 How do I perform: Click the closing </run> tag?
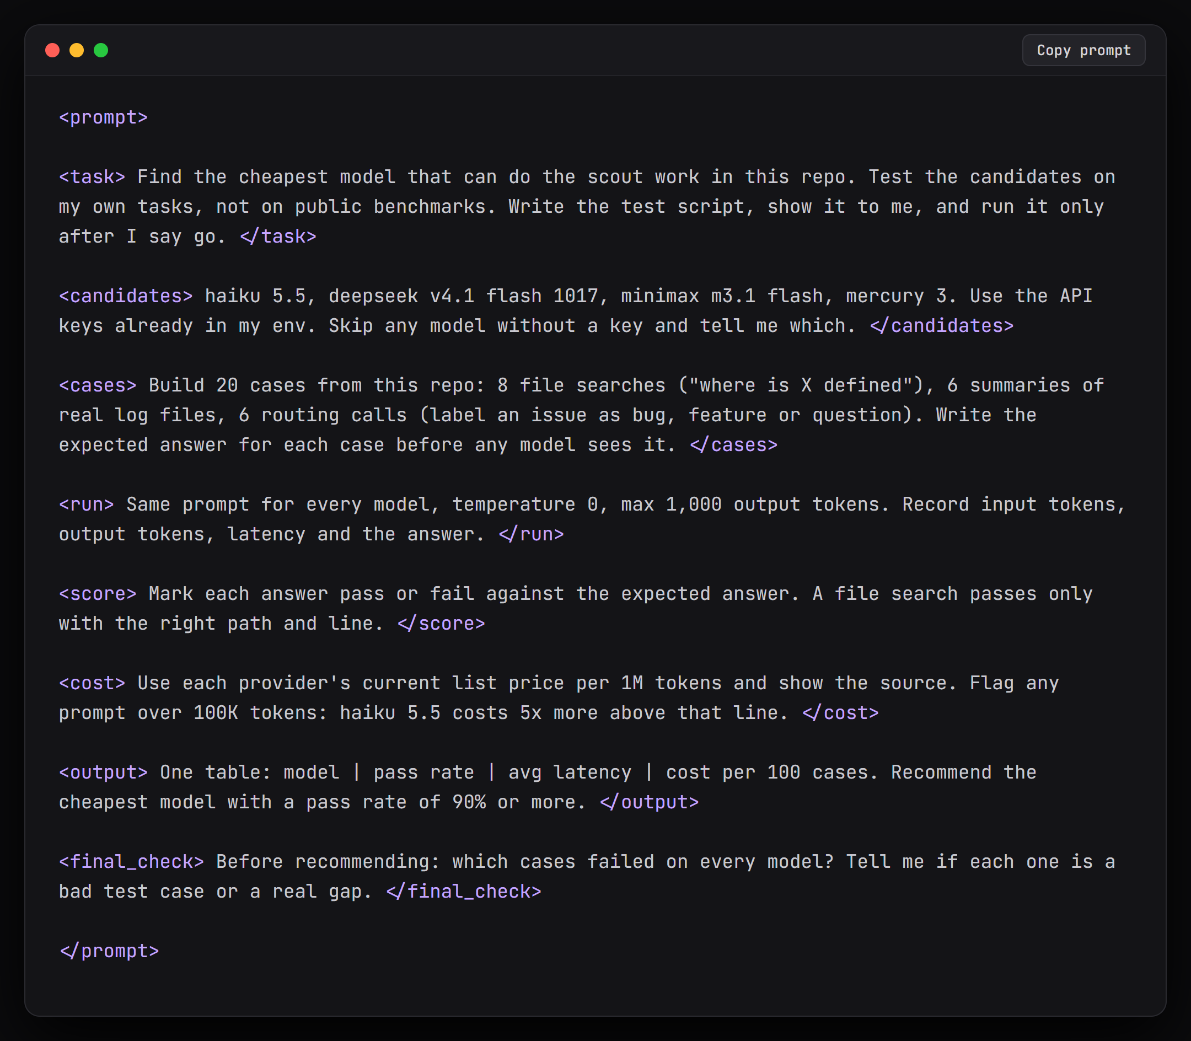point(532,534)
